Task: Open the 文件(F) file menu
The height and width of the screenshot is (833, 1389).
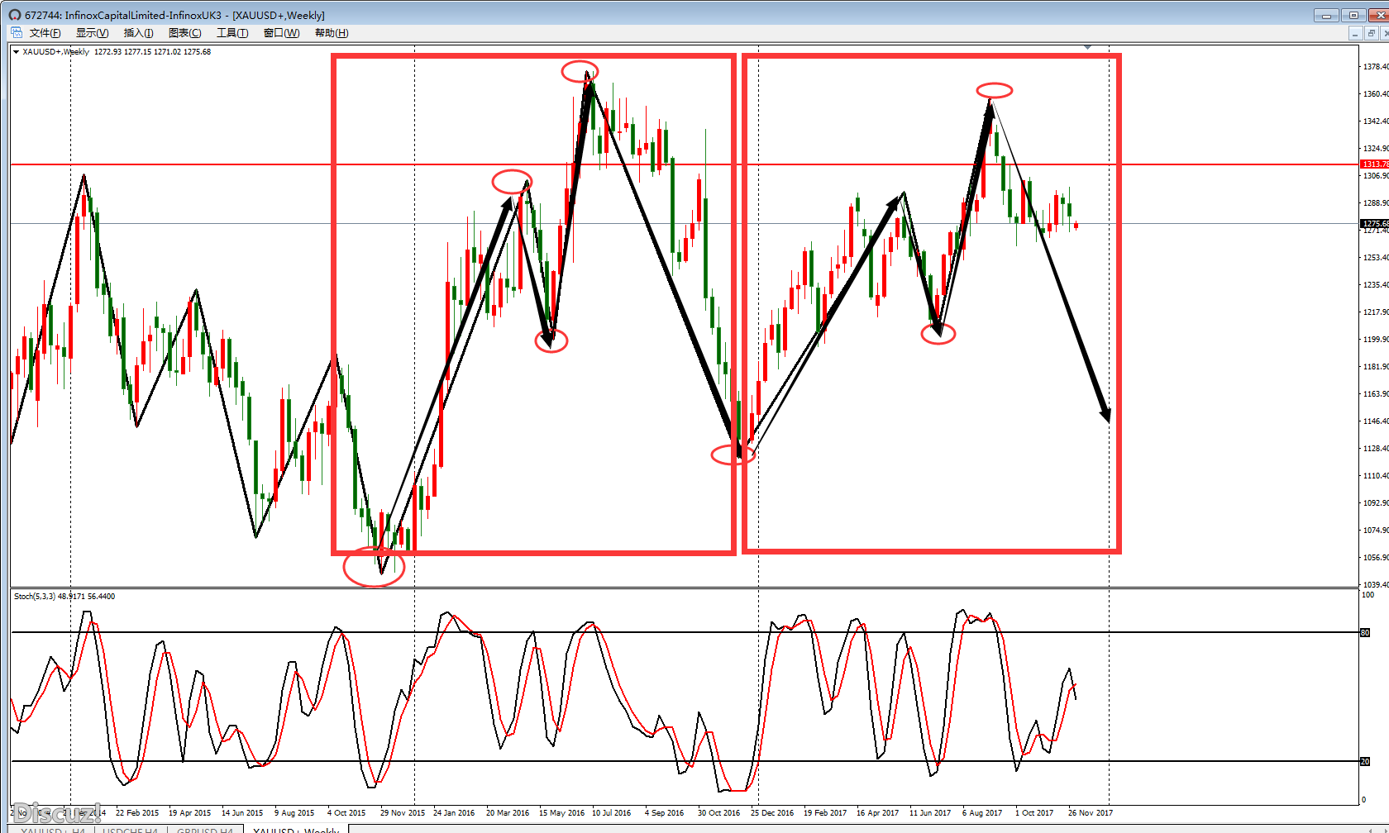Action: [x=45, y=33]
